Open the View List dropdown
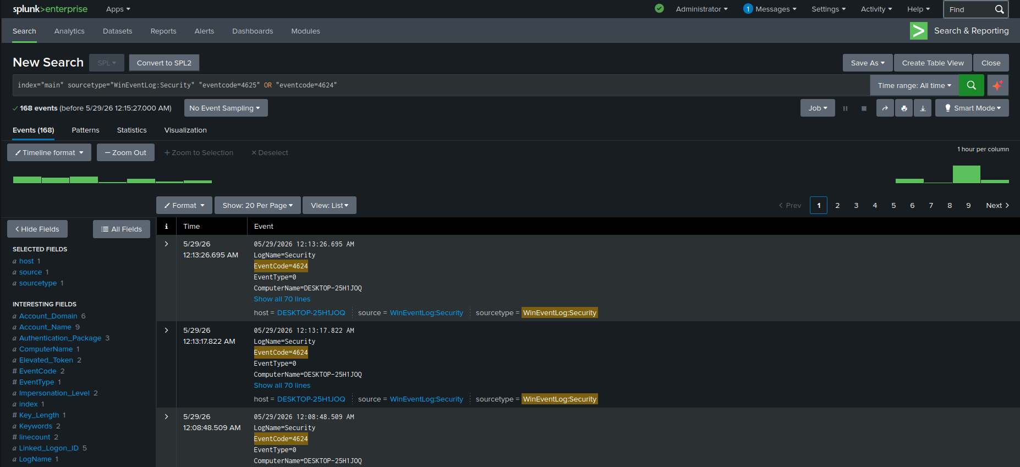This screenshot has height=467, width=1020. (330, 205)
